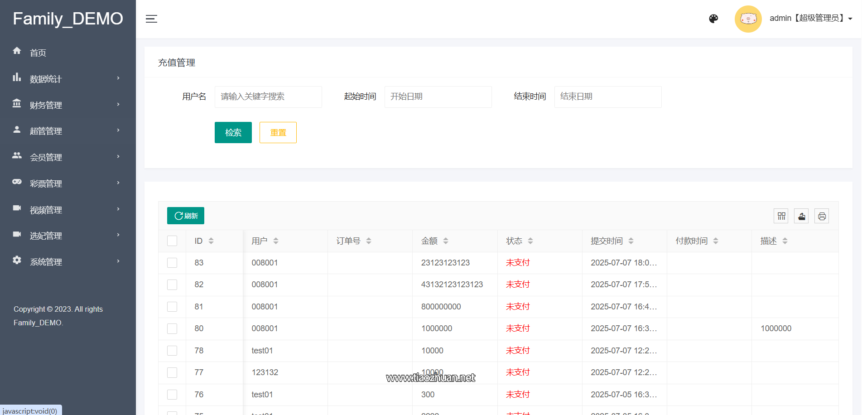Screen dimensions: 862x415
Task: Click the admin avatar image
Action: click(x=748, y=19)
